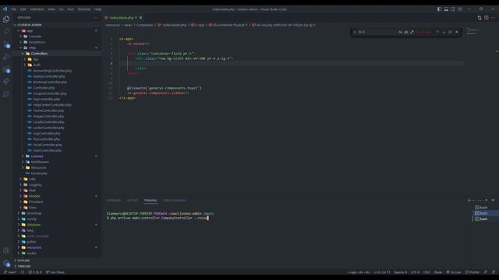Select the Terminal panel tab
This screenshot has width=499, height=280.
pos(150,201)
